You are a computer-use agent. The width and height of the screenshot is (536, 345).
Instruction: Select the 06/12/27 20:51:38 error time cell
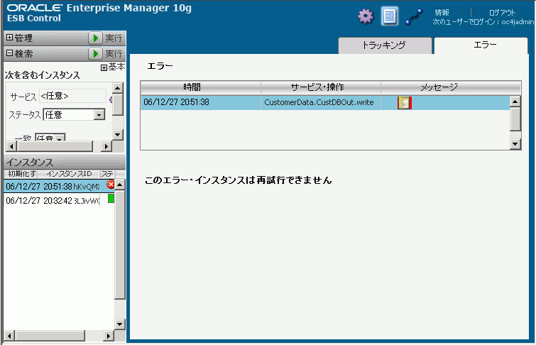pos(201,102)
